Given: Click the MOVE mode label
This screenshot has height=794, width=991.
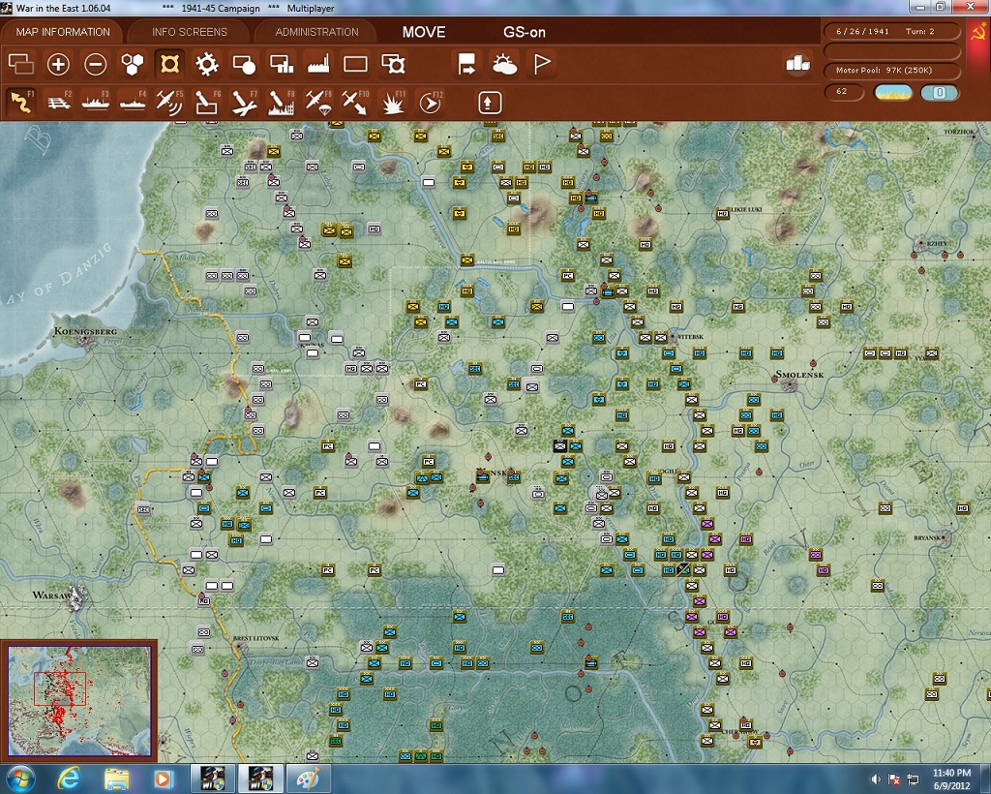Looking at the screenshot, I should 424,32.
